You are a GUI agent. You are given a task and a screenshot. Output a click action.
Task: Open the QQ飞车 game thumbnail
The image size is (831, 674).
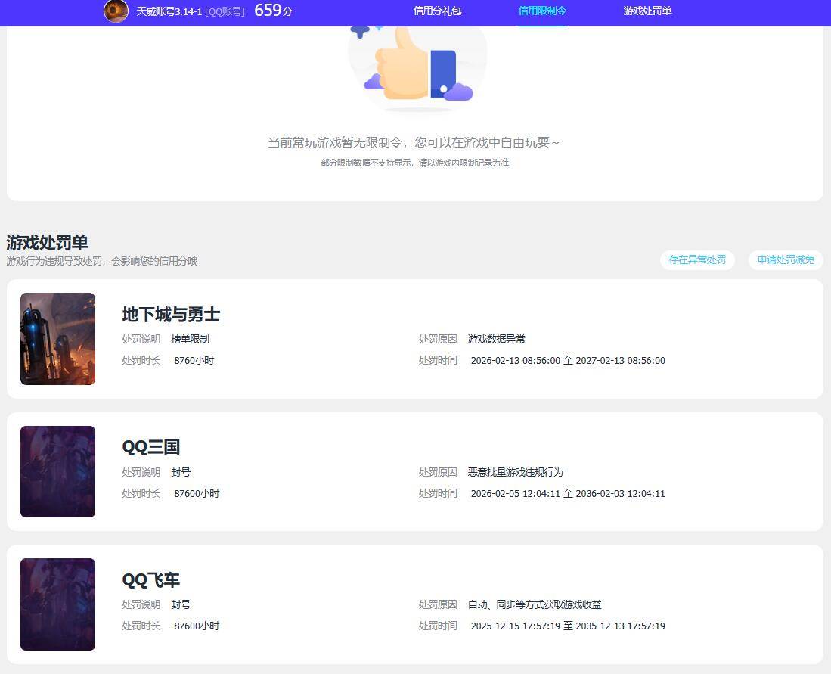[57, 604]
